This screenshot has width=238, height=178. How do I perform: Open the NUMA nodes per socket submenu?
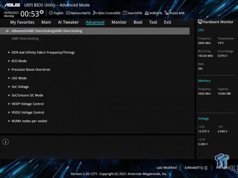pyautogui.click(x=30, y=121)
